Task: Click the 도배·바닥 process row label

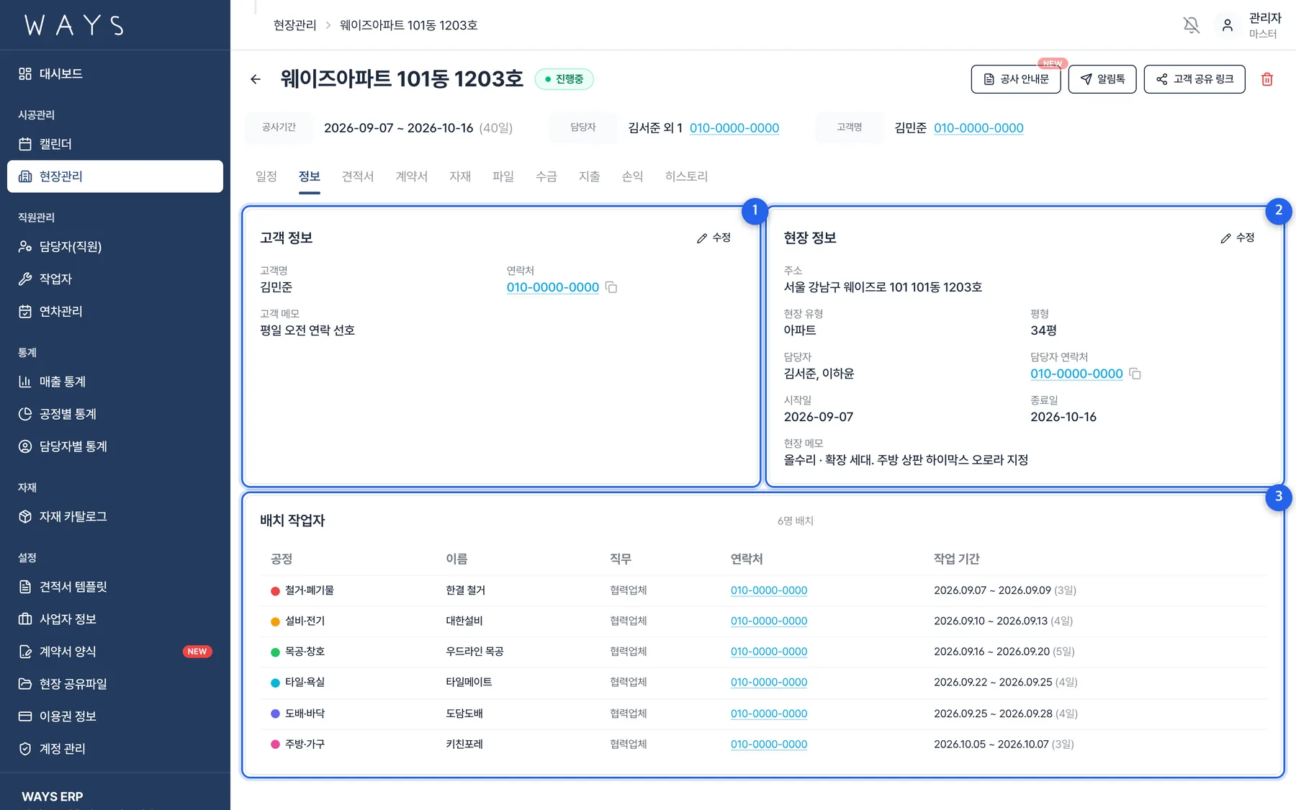Action: click(x=305, y=714)
